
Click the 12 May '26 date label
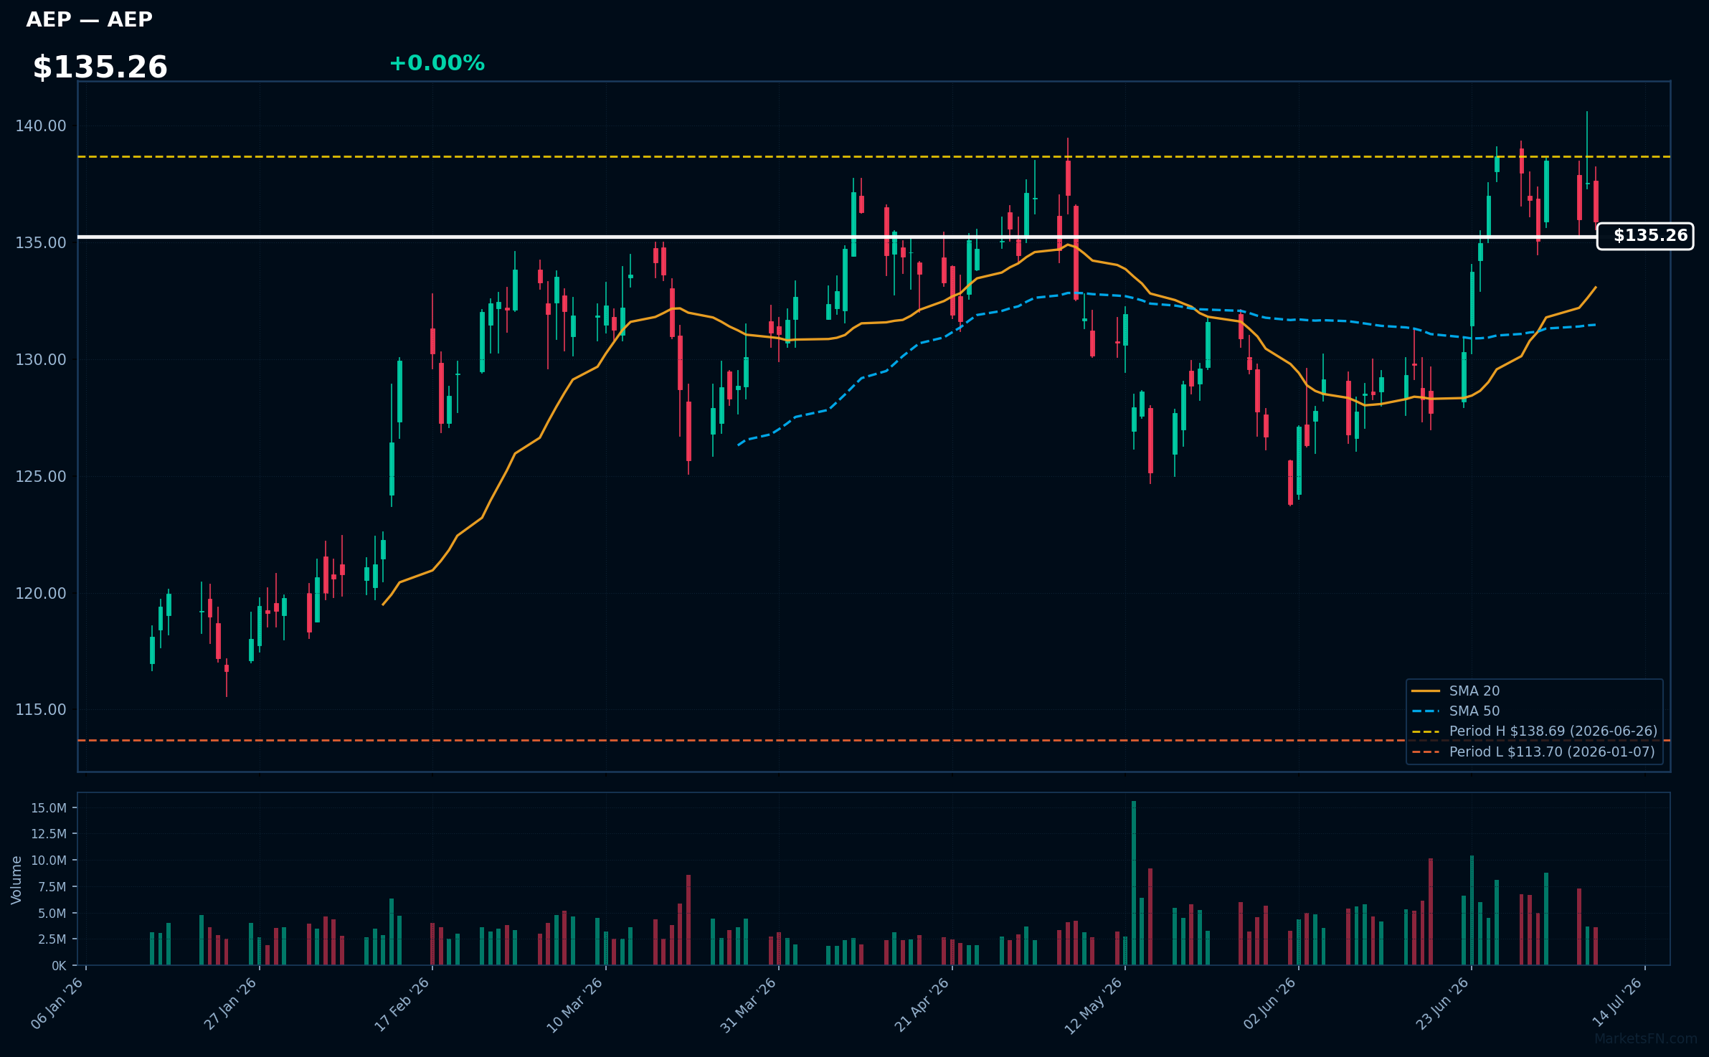click(x=1094, y=1005)
